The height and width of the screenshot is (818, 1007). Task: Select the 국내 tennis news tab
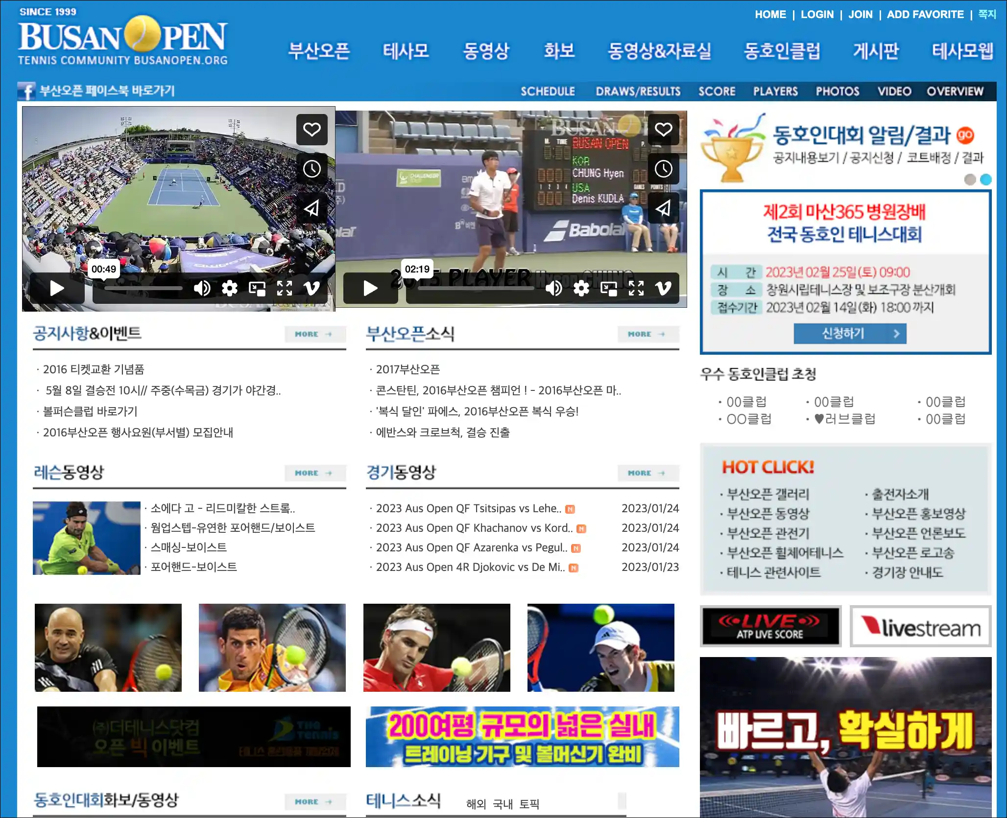click(x=503, y=804)
